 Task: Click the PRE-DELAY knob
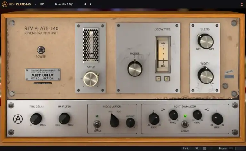[x=36, y=119]
